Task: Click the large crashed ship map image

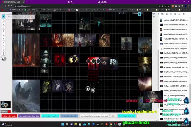Action: point(26,96)
